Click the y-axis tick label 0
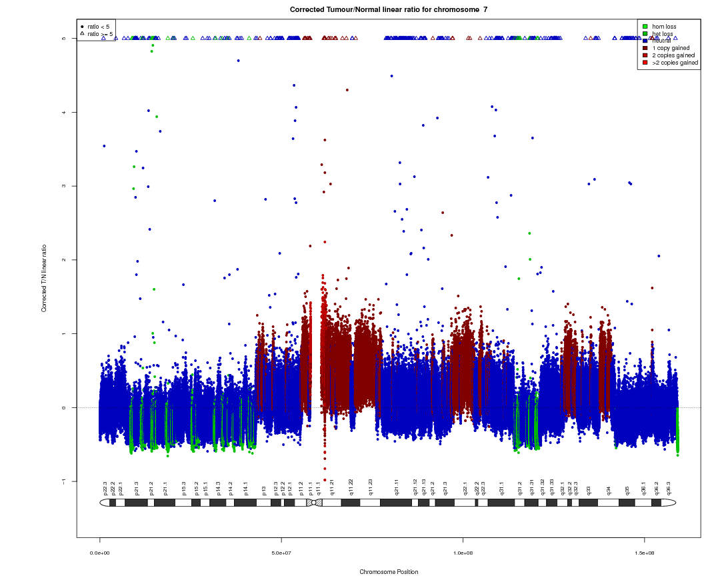The width and height of the screenshot is (720, 576). (63, 407)
